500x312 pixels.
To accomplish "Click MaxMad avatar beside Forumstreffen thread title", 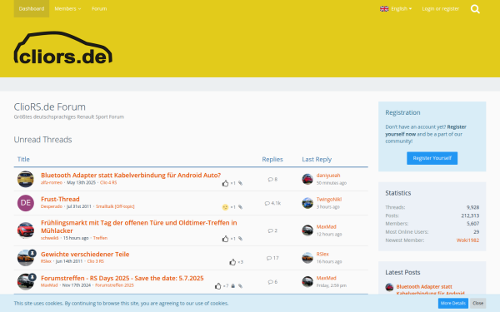I will [26, 282].
